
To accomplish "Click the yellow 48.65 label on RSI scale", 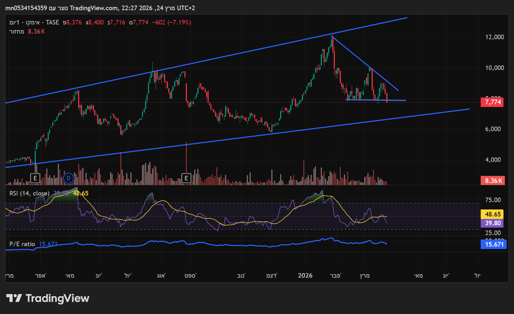I will pyautogui.click(x=492, y=214).
